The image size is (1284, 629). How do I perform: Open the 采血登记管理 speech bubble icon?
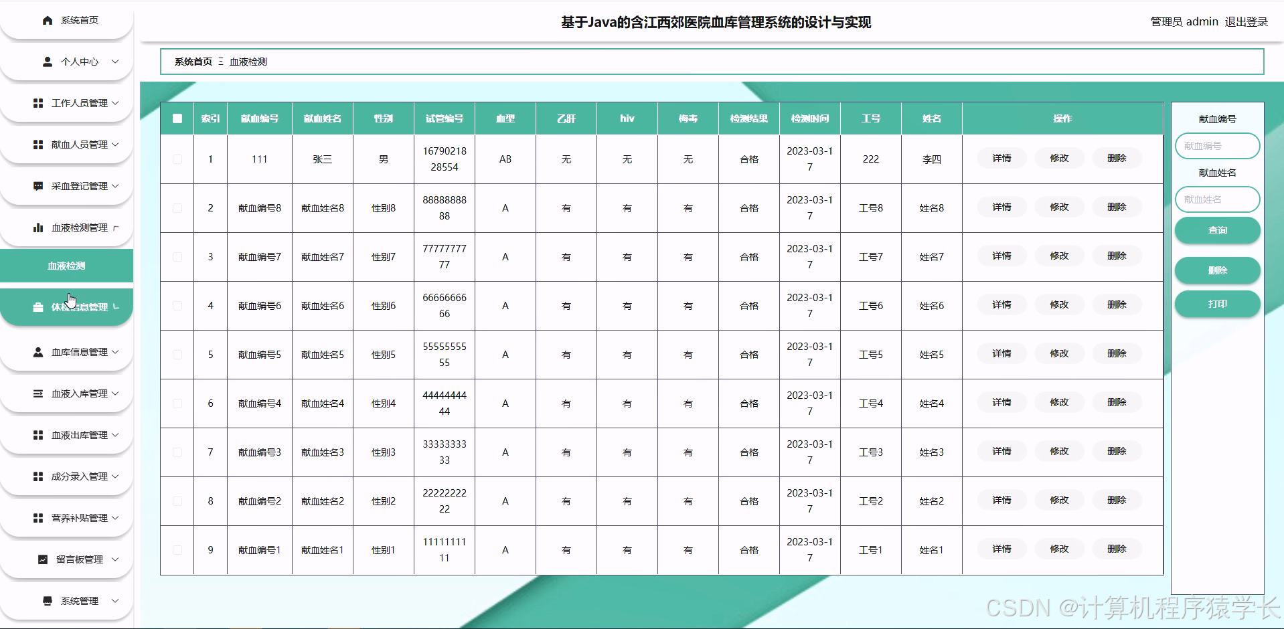[37, 186]
